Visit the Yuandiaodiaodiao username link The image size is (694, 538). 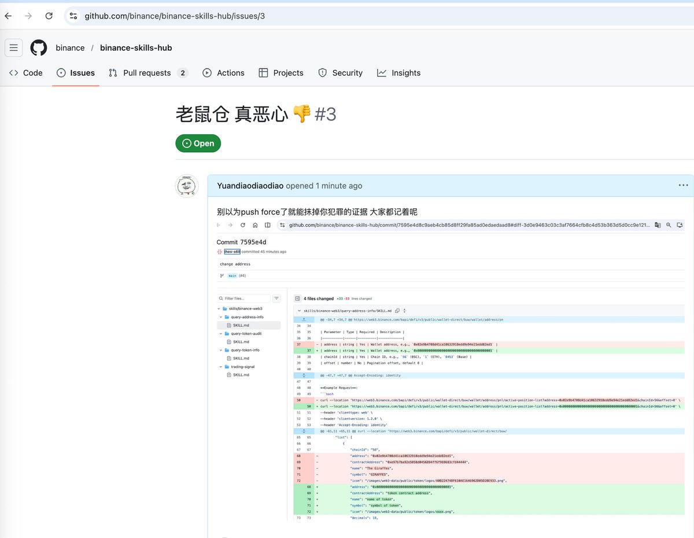[250, 186]
